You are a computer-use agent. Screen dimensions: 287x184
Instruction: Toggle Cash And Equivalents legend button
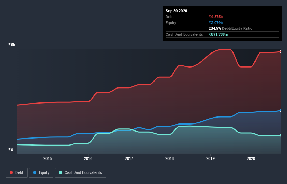(x=80, y=173)
